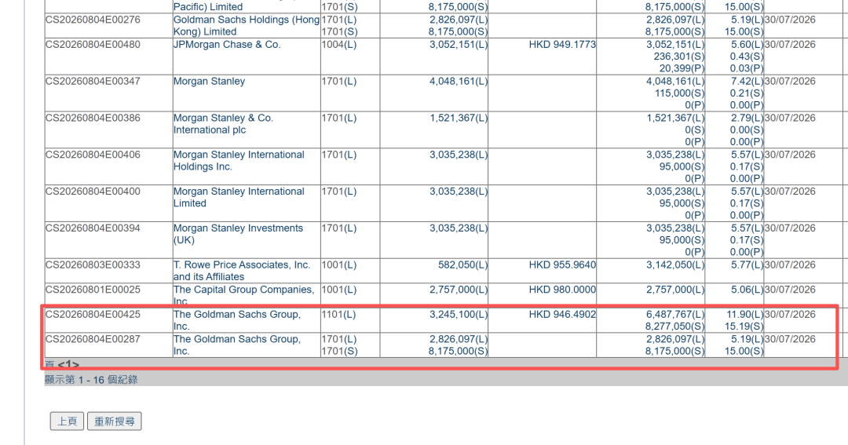Image resolution: width=848 pixels, height=445 pixels.
Task: Click date 30/07/2026 in JPMorgan row
Action: pyautogui.click(x=790, y=44)
